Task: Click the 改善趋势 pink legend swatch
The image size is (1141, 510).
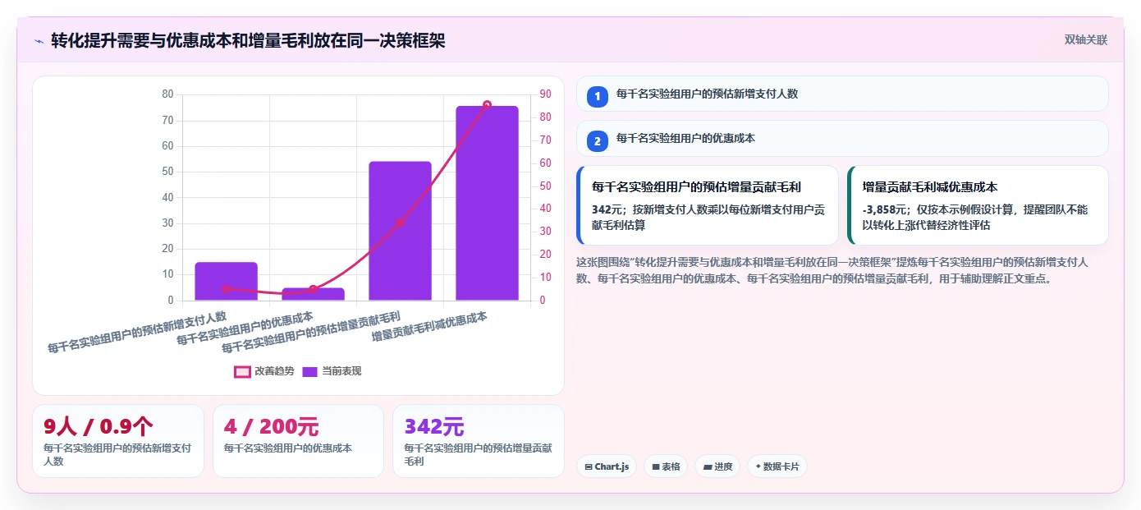Action: click(x=242, y=371)
